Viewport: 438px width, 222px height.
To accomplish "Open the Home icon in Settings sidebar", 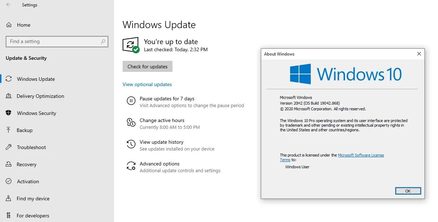I will [9, 25].
